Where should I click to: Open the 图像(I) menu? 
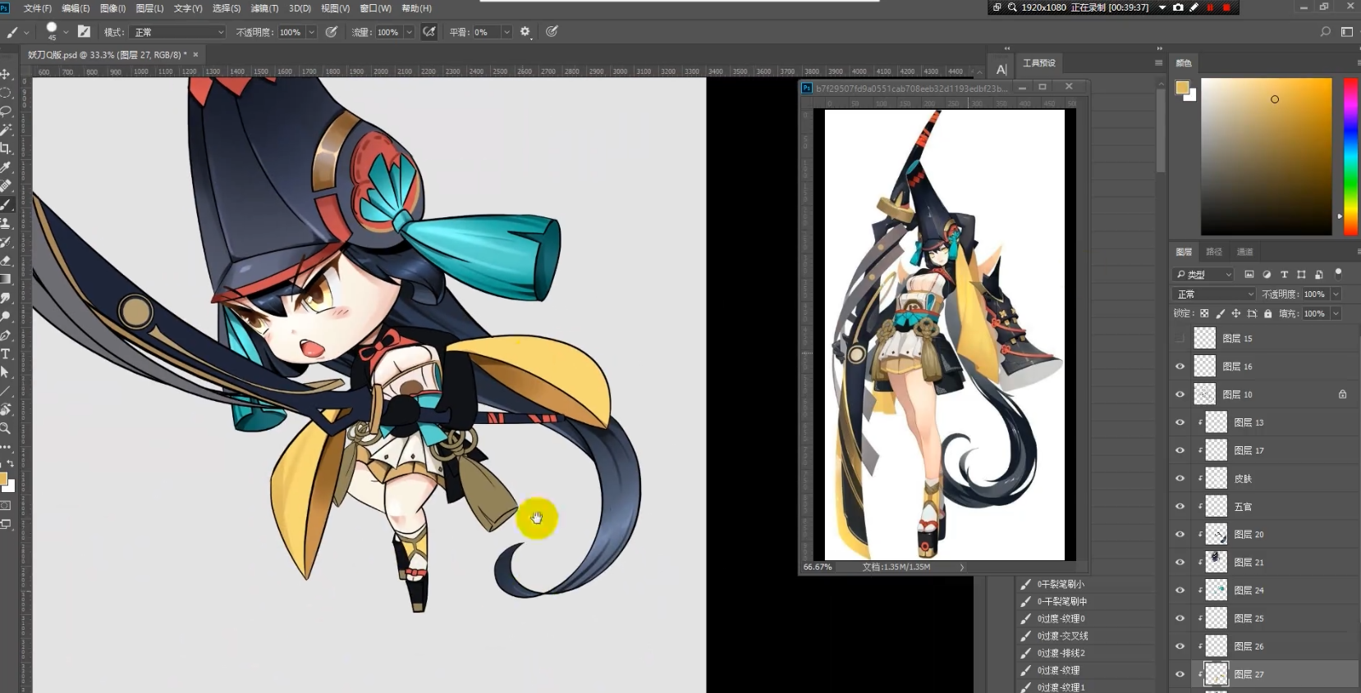click(112, 8)
